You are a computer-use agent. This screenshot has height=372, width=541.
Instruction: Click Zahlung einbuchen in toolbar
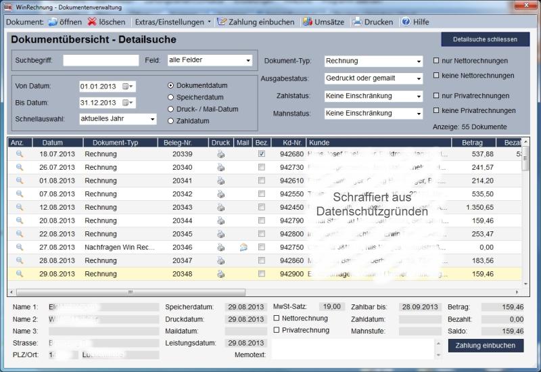point(256,22)
